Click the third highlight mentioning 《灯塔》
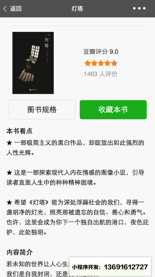155x277 pixels. (77, 218)
